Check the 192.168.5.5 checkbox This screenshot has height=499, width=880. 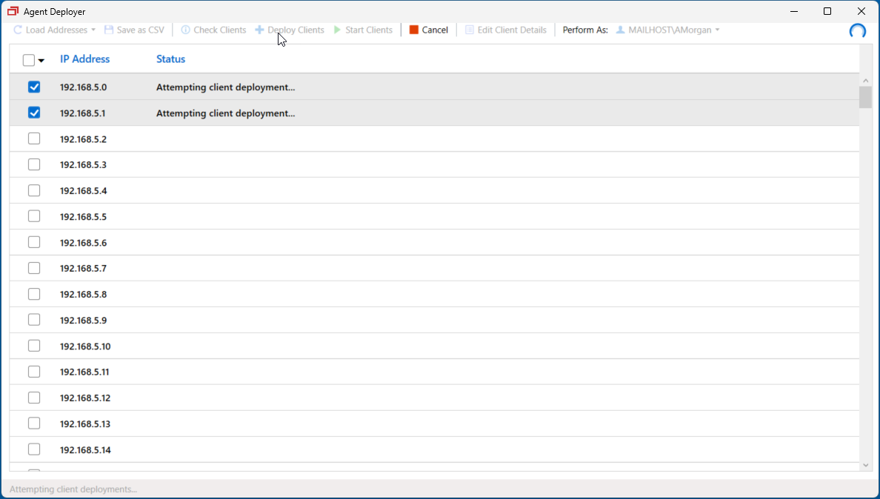pos(33,216)
